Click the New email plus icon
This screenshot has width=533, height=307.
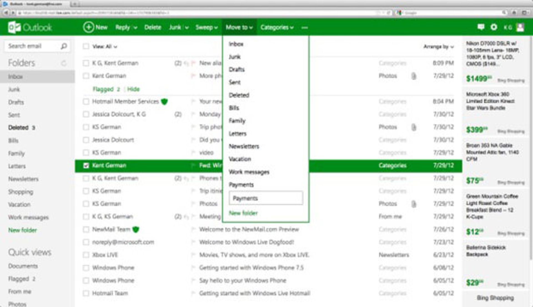89,27
